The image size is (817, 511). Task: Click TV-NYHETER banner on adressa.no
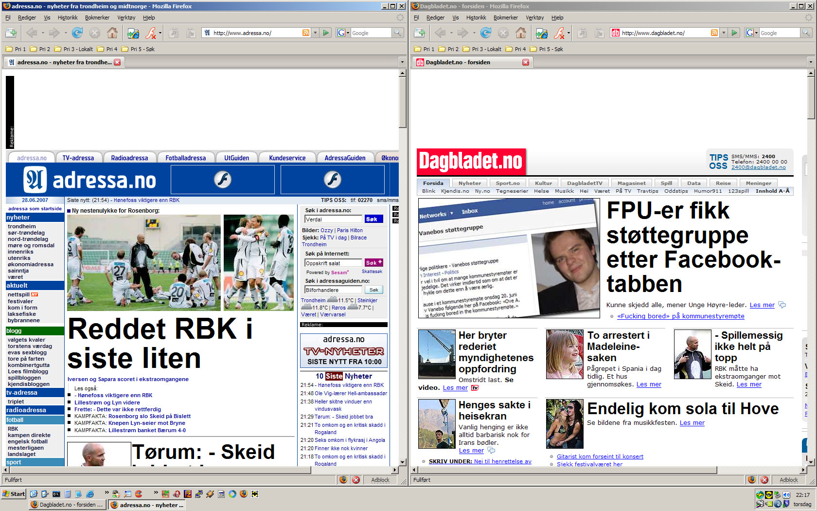(x=344, y=350)
